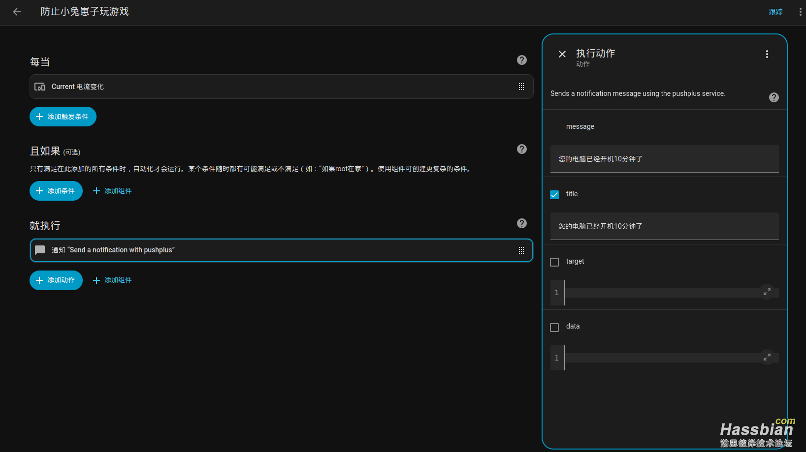Select the Current 电流变化 trigger row
This screenshot has height=452, width=806.
point(271,87)
